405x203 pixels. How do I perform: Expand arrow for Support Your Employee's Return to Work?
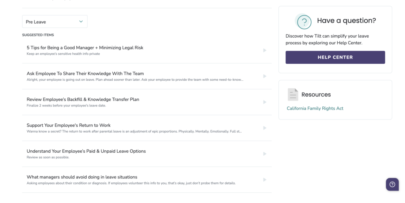click(265, 128)
